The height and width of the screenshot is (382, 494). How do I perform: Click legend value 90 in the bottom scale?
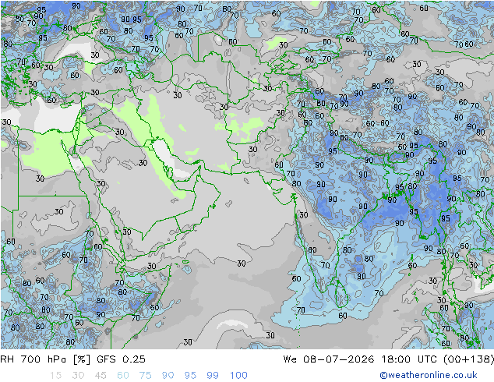point(168,375)
